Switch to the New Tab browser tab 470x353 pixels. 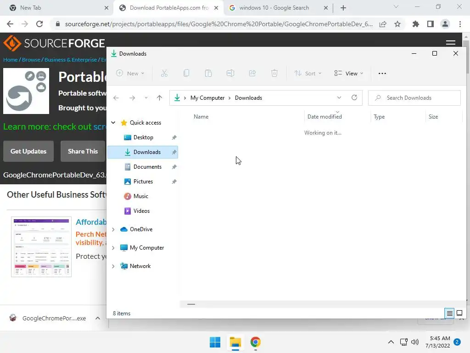pos(56,8)
